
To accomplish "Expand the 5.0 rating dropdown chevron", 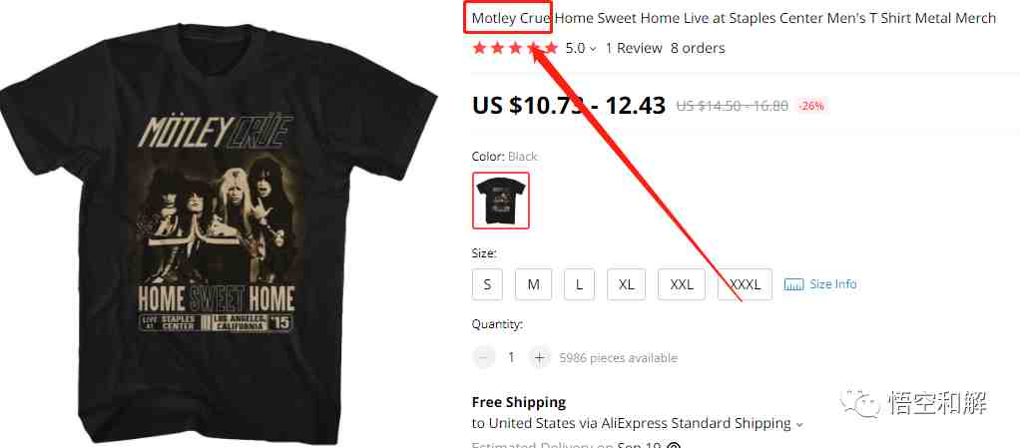I will (x=593, y=49).
